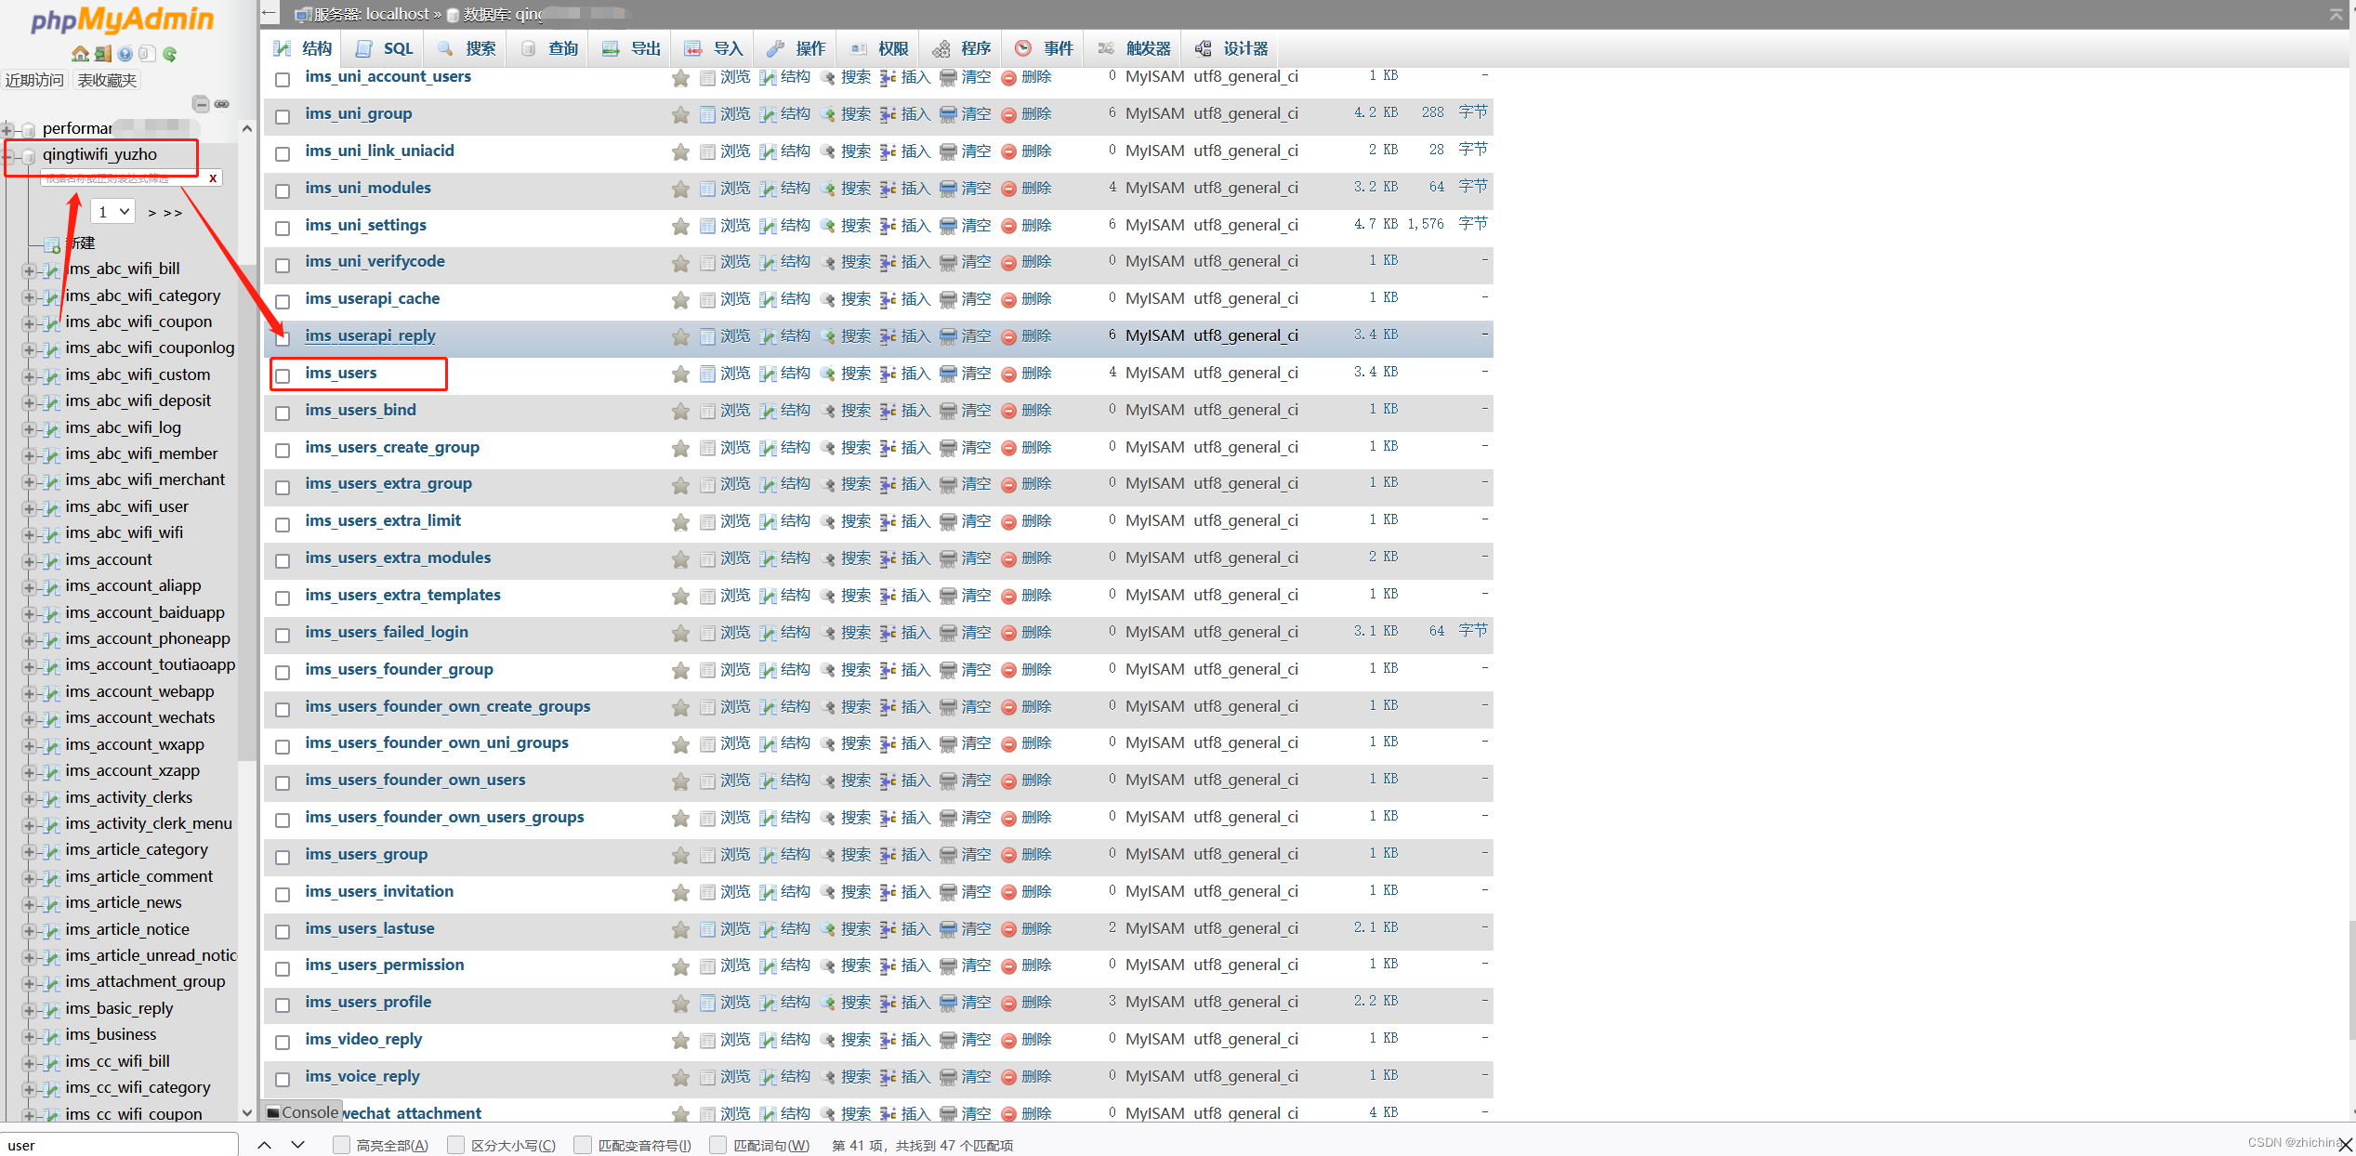
Task: Check the ims_users table checkbox
Action: click(x=283, y=375)
